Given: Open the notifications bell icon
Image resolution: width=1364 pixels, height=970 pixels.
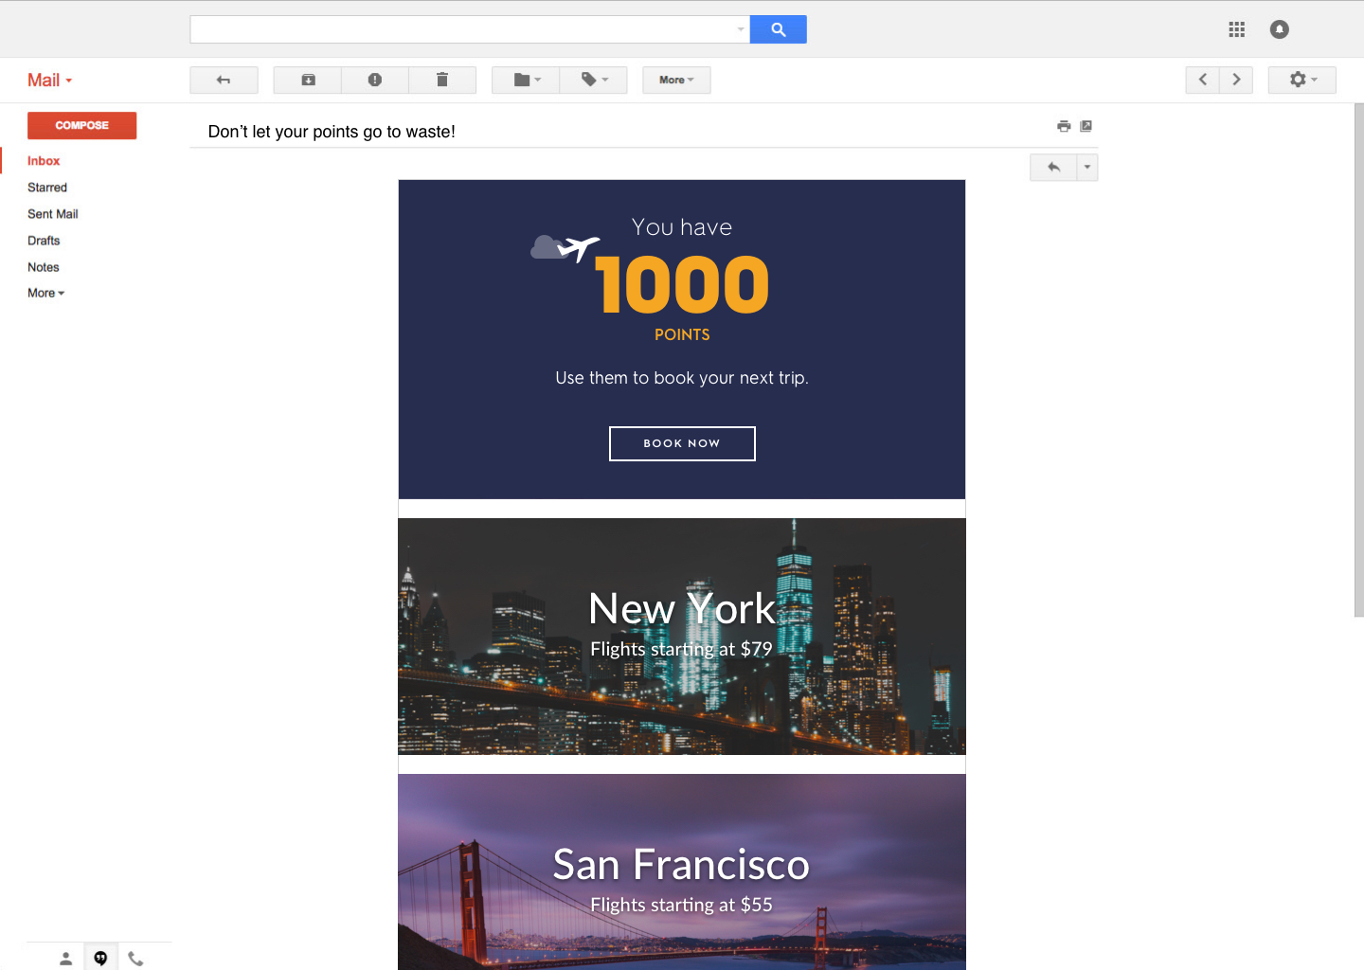Looking at the screenshot, I should point(1279,29).
